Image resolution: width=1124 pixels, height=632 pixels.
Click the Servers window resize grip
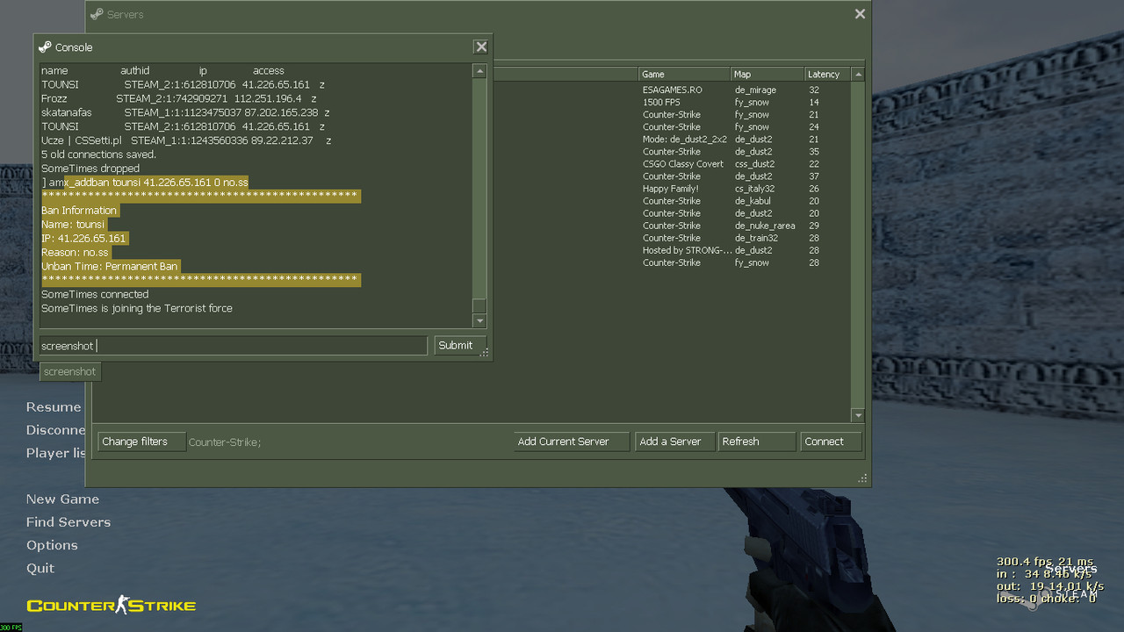tap(863, 479)
